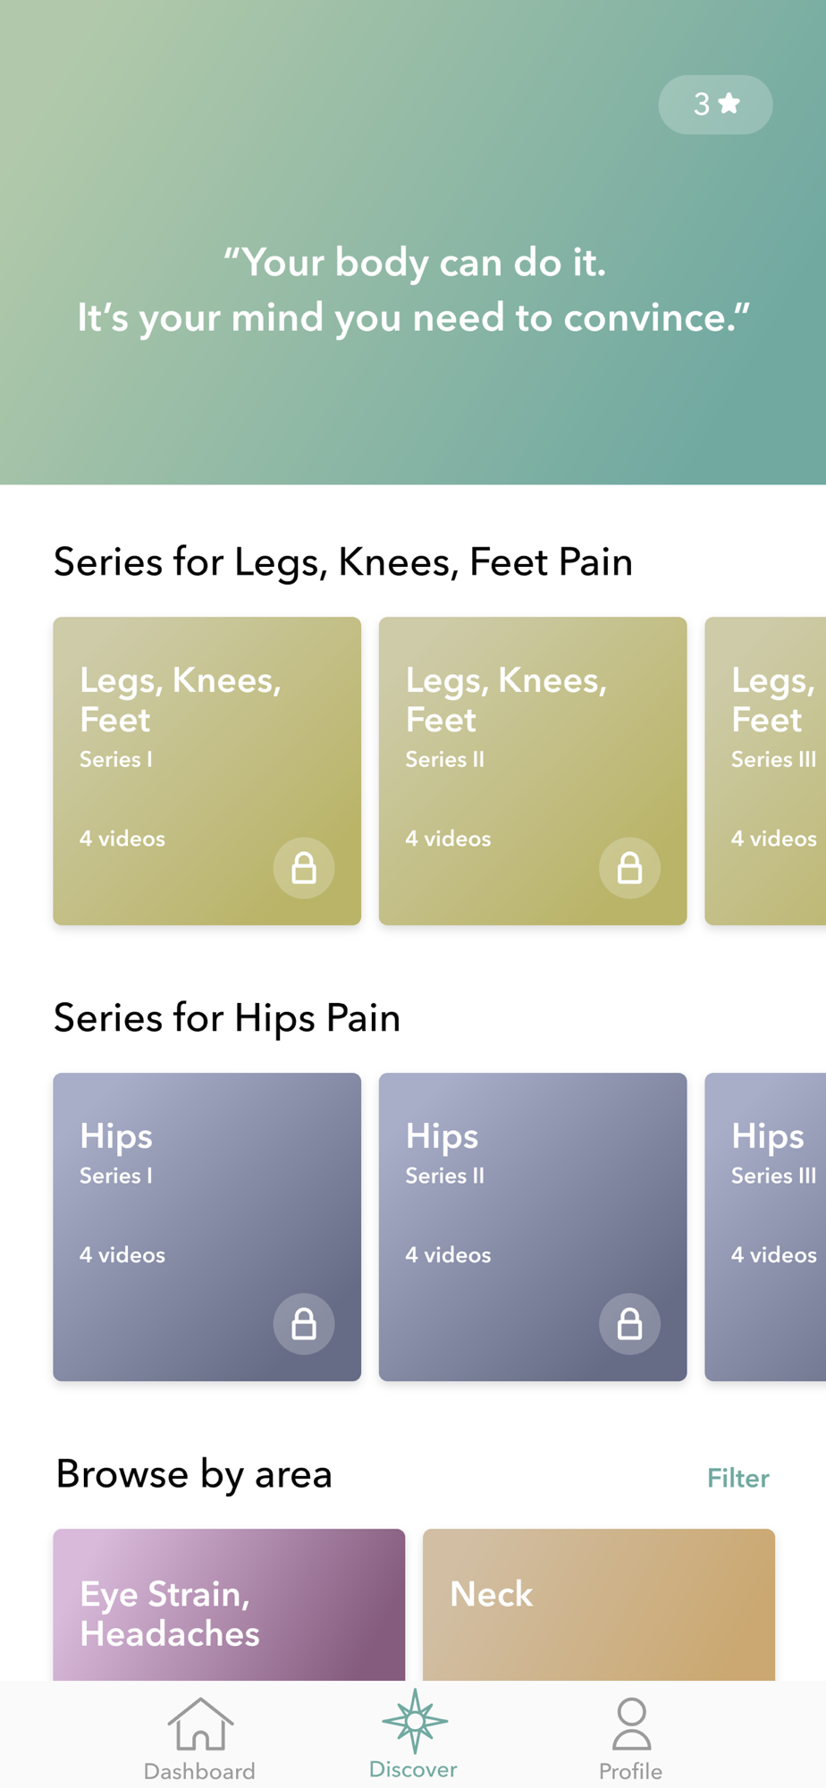The image size is (826, 1788).
Task: Open the Hips Series II card
Action: pos(533,1227)
